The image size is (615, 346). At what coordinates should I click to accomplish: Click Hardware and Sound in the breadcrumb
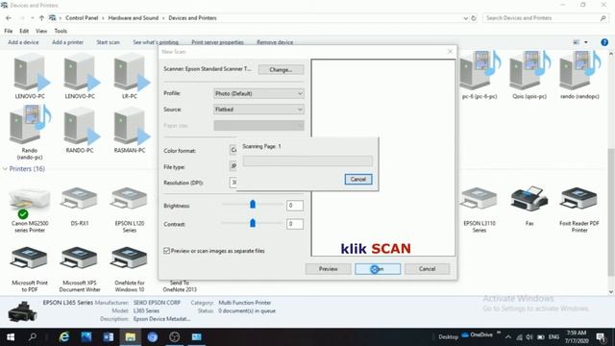134,18
